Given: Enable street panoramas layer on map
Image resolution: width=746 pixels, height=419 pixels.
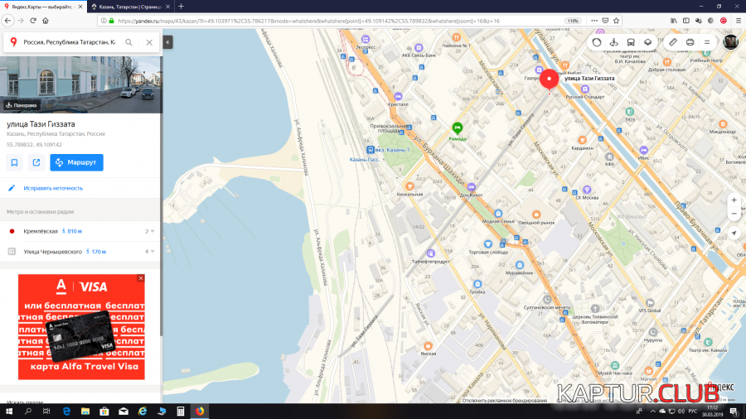Looking at the screenshot, I should [x=613, y=42].
